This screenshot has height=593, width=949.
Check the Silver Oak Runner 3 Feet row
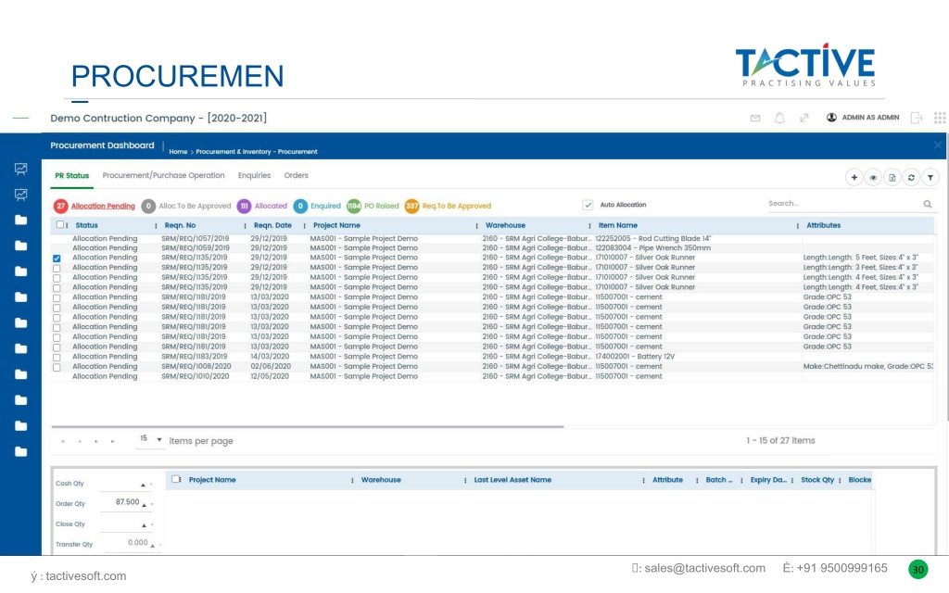click(x=57, y=268)
